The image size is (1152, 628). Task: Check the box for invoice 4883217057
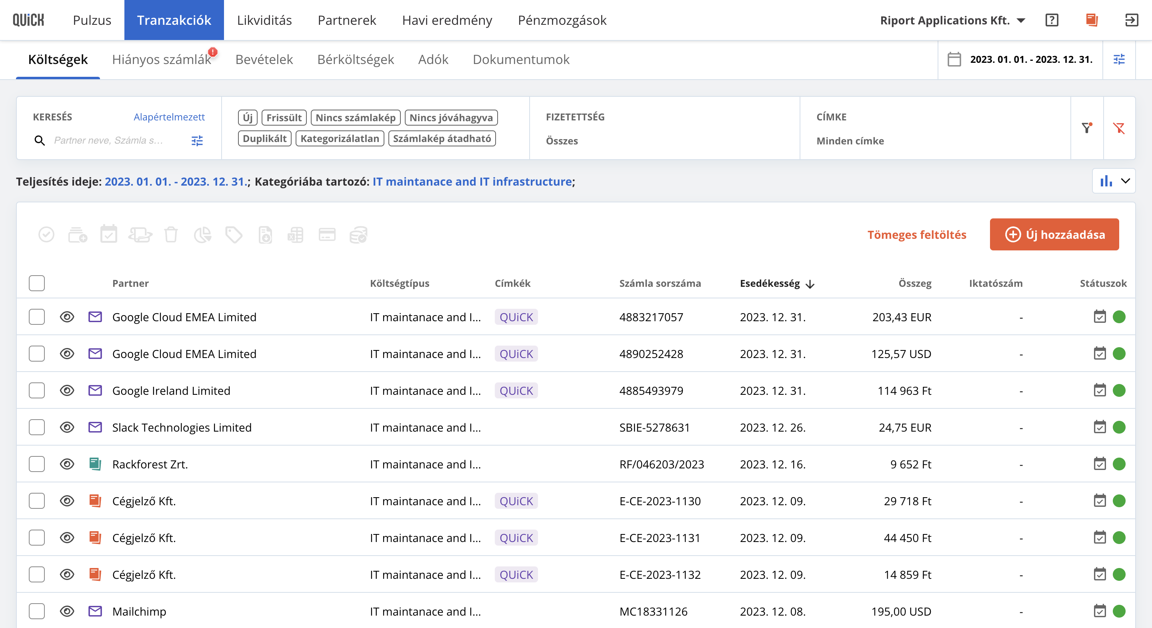click(x=37, y=317)
